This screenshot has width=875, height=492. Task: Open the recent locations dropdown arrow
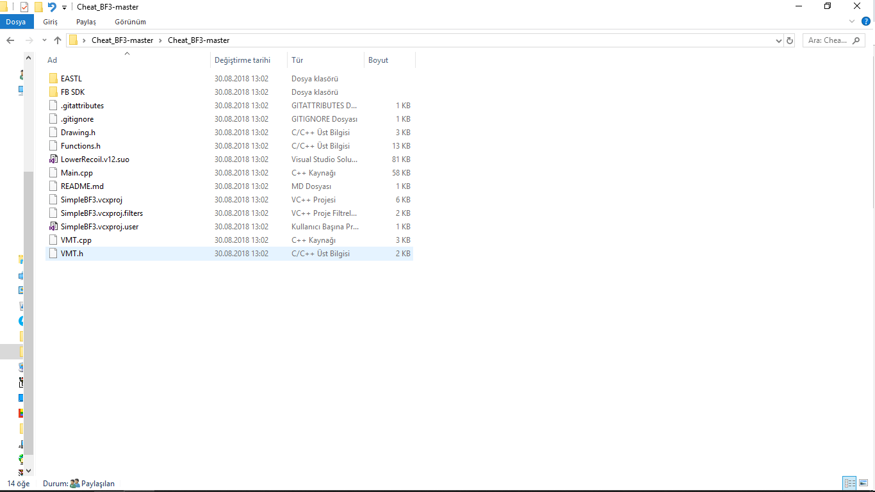tap(44, 40)
